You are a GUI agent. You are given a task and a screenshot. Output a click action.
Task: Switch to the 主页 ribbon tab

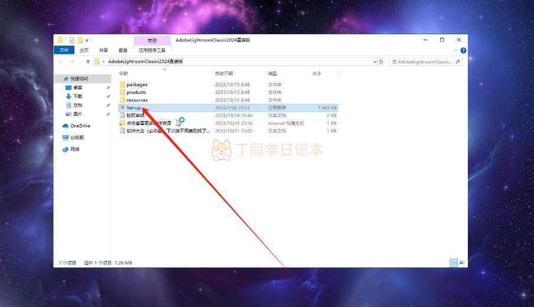[84, 50]
